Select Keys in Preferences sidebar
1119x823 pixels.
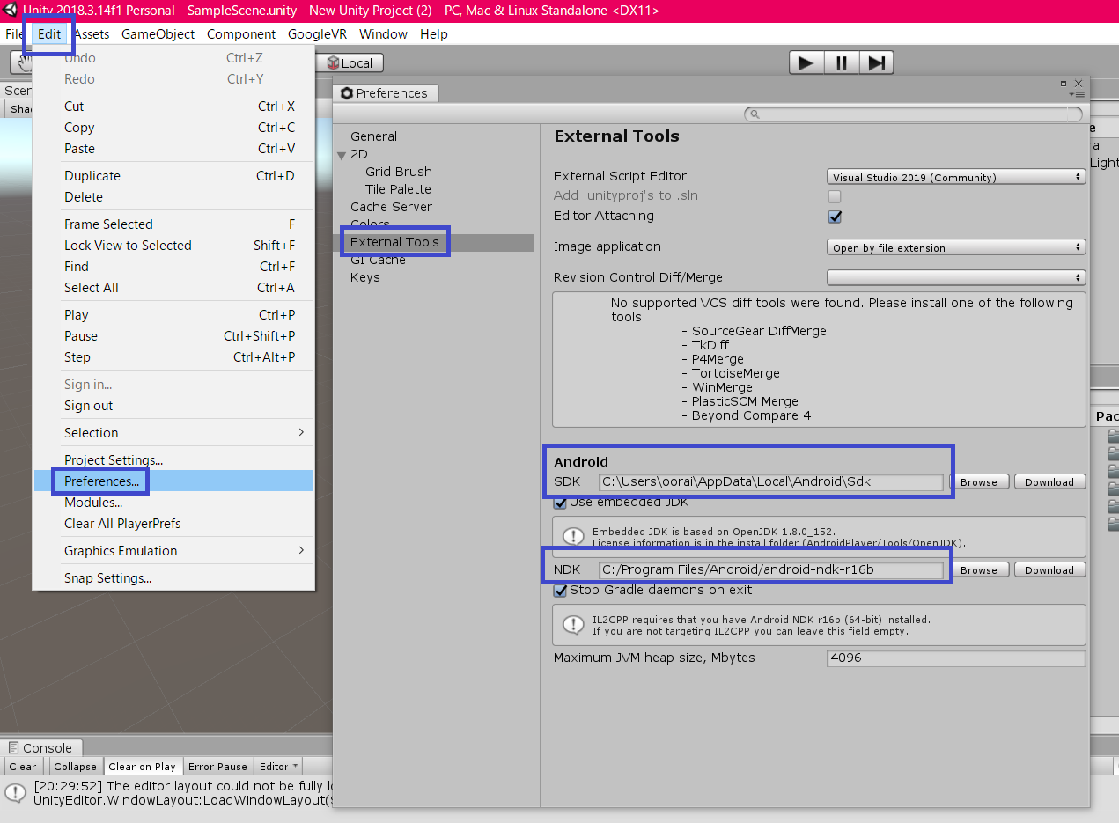(364, 277)
